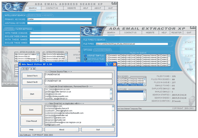Click ADD SINGLE FILES button
The width and height of the screenshot is (198, 138).
point(94,59)
